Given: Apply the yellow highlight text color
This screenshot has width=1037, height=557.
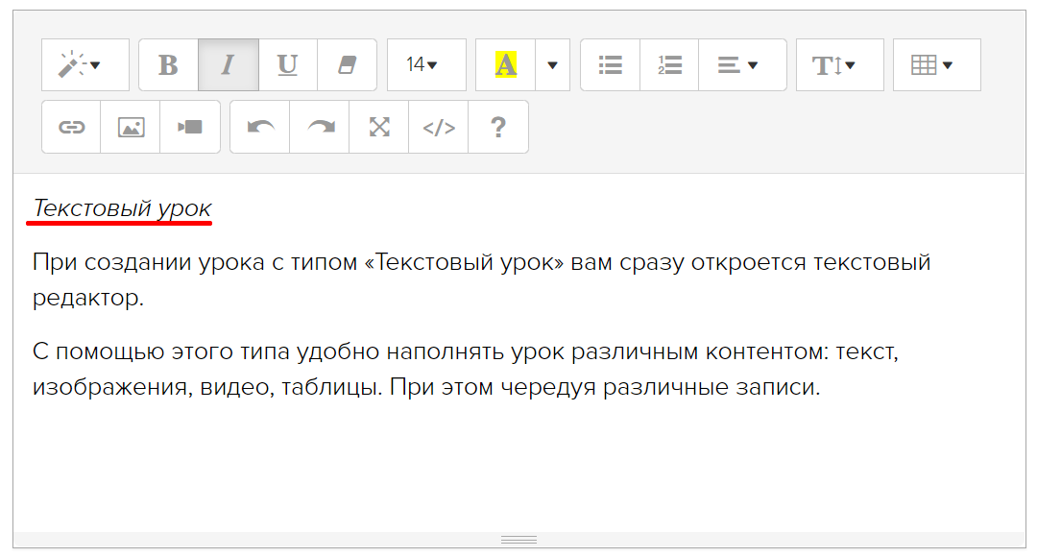Looking at the screenshot, I should [x=505, y=65].
